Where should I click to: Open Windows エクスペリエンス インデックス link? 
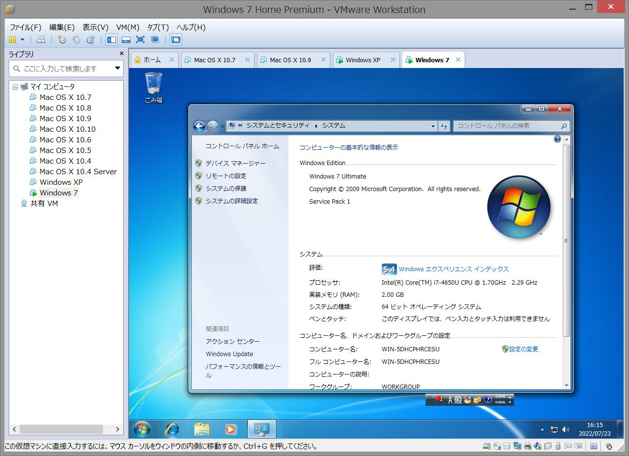click(454, 269)
